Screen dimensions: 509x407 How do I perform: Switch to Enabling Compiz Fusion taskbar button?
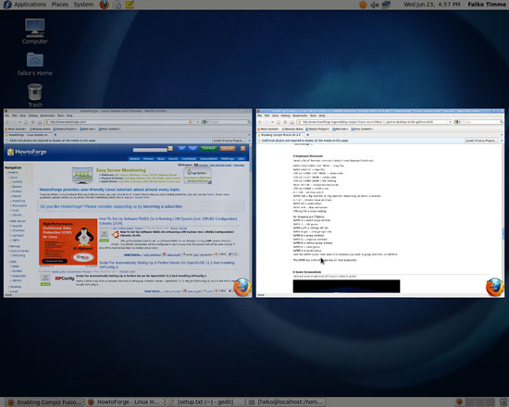[x=44, y=402]
